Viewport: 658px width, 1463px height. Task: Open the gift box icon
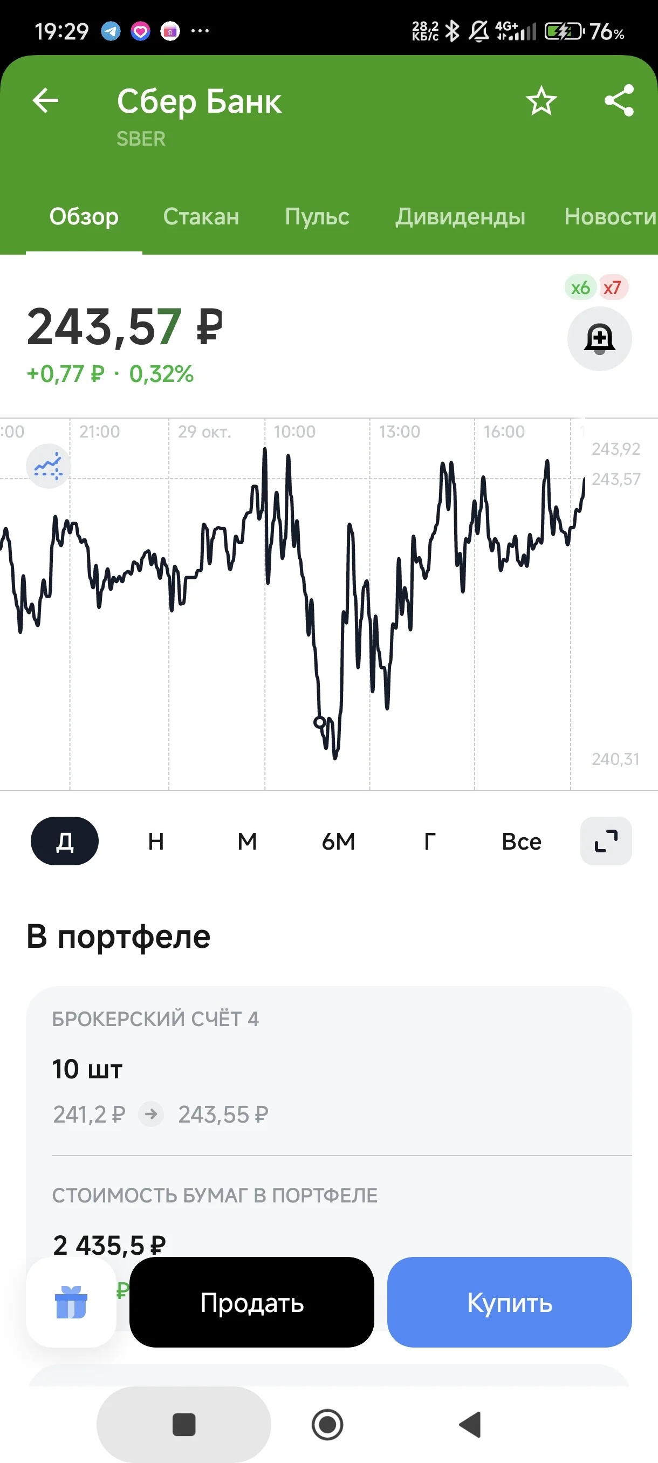click(x=71, y=1302)
